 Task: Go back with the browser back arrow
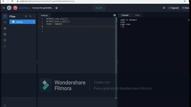point(3,1)
